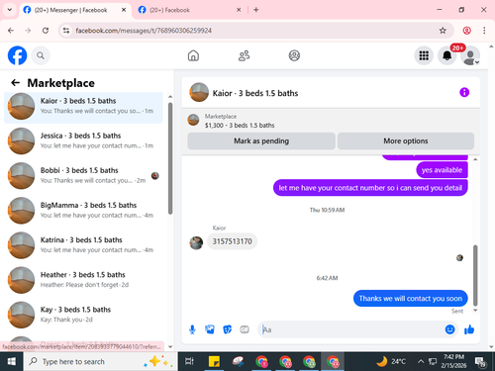495x371 pixels.
Task: Open Kay conversation in list
Action: pyautogui.click(x=83, y=315)
